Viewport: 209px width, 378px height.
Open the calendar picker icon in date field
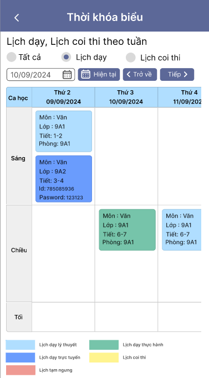pyautogui.click(x=67, y=75)
